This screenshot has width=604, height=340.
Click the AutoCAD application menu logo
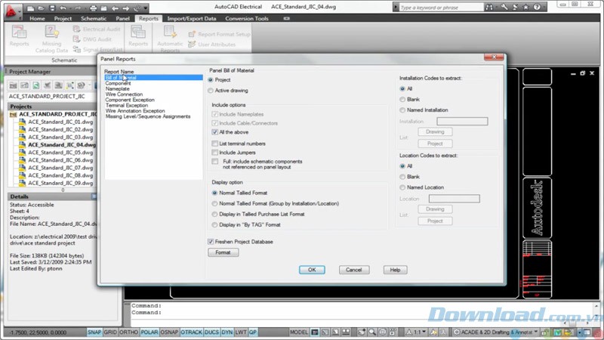pyautogui.click(x=11, y=10)
